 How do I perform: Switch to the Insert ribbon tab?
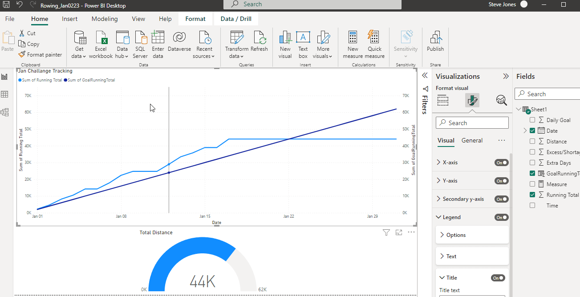tap(70, 19)
